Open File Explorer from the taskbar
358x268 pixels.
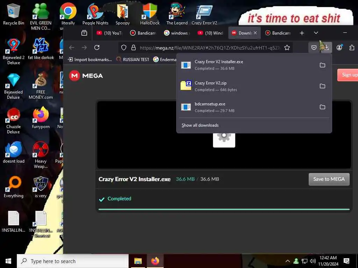click(x=138, y=261)
